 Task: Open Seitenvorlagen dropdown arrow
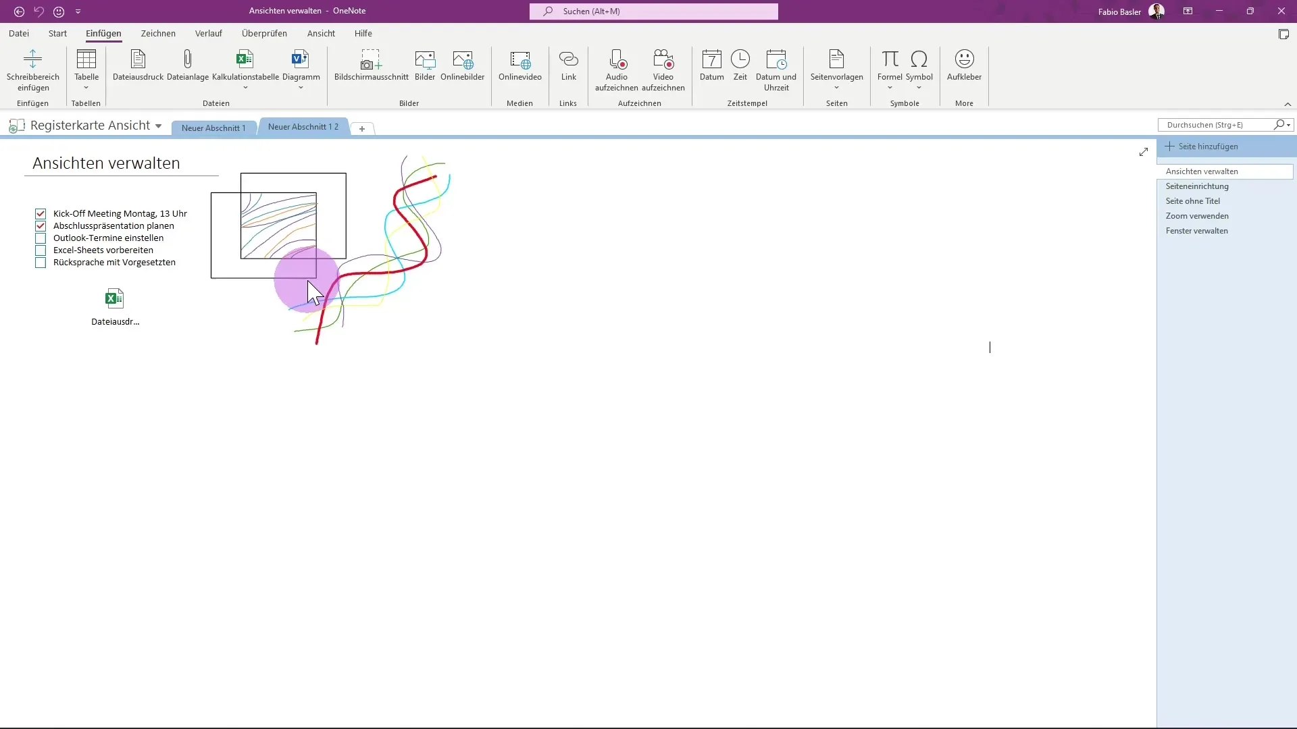tap(836, 88)
